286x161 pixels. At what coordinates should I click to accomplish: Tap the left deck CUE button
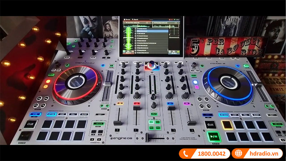[30, 124]
